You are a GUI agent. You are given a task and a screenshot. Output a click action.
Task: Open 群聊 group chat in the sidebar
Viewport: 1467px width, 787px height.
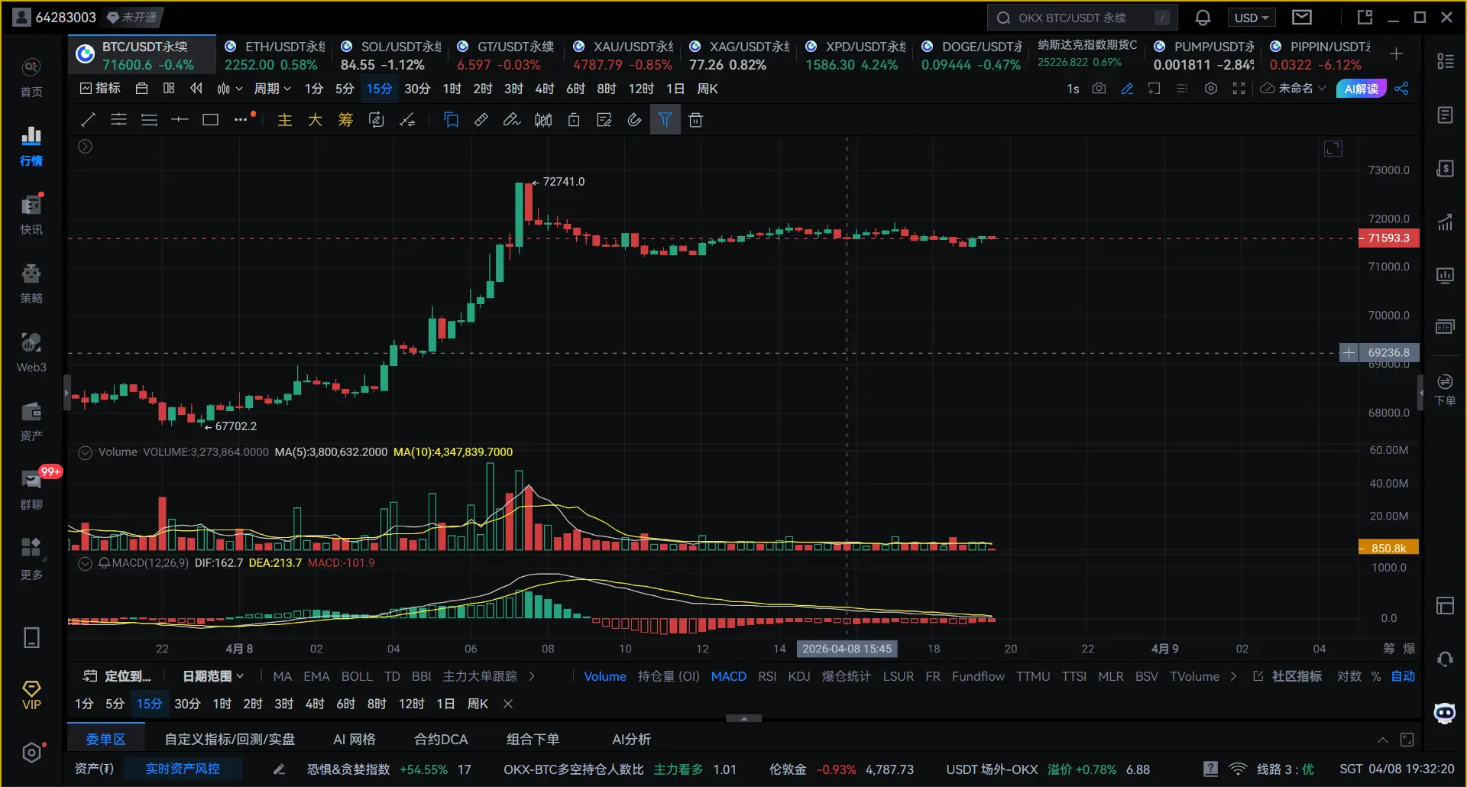point(31,490)
